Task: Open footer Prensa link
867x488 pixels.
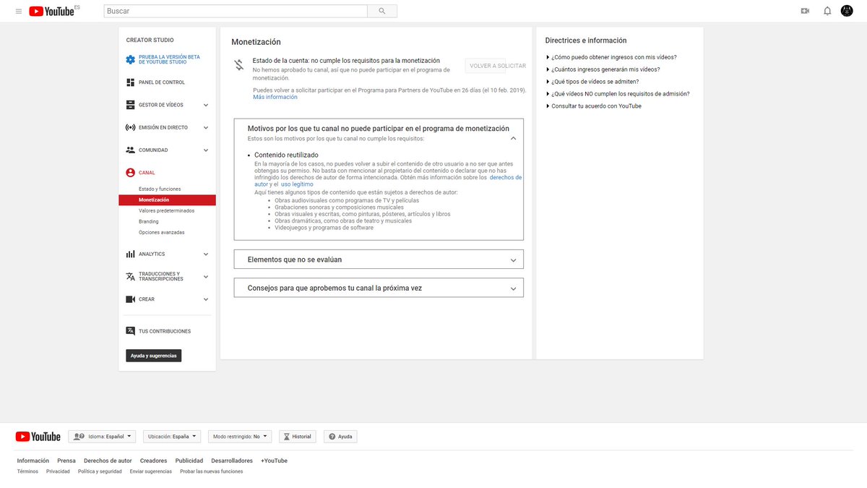Action: [x=66, y=461]
